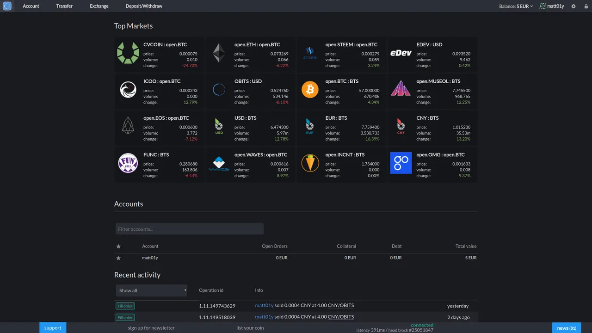Sort by Total value column header
The width and height of the screenshot is (592, 333).
466,246
